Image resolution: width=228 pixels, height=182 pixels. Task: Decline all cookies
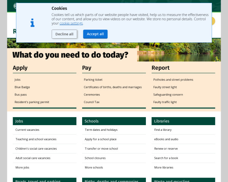[x=64, y=34]
